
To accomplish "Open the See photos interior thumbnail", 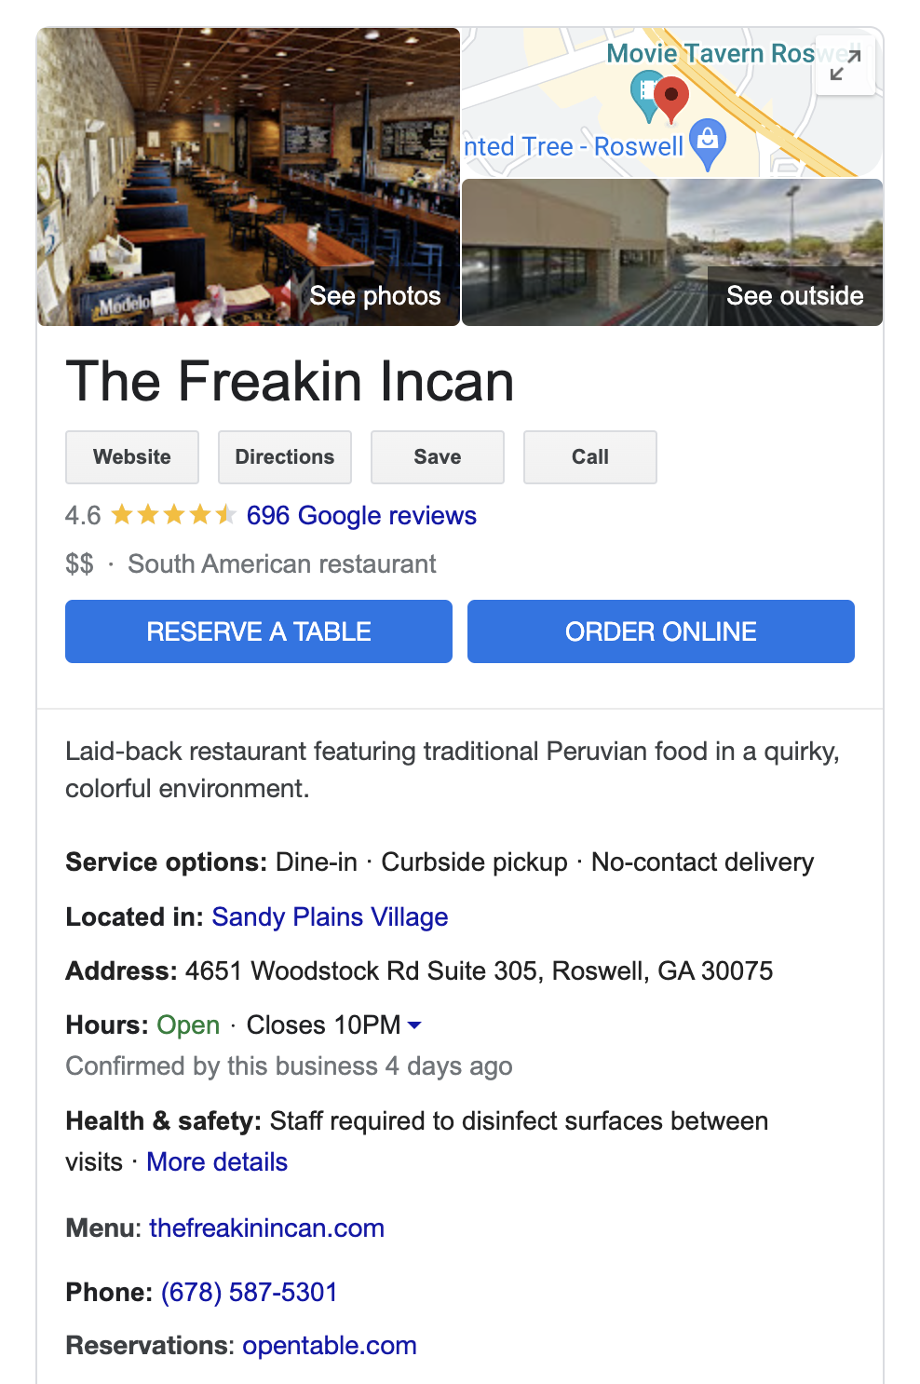I will coord(249,177).
